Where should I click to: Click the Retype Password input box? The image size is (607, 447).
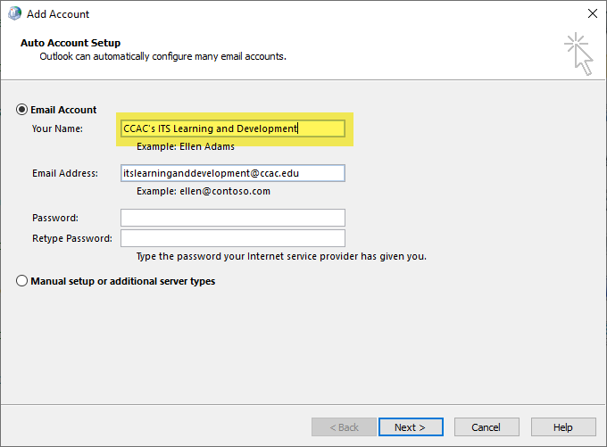coord(233,238)
